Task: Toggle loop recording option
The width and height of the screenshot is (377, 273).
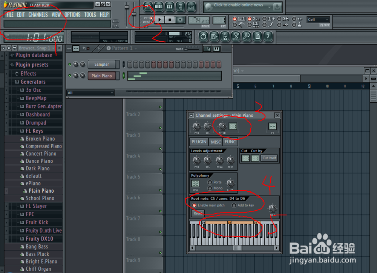Action: coord(279,19)
